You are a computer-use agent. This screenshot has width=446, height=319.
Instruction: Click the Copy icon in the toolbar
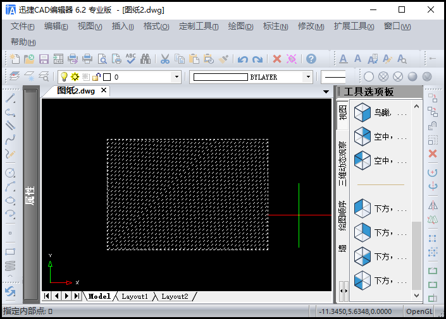click(x=180, y=59)
